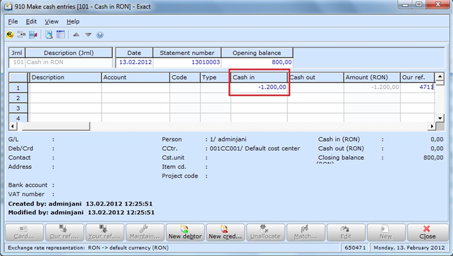Click the Our ref. cell in row 1
This screenshot has width=453, height=256.
click(417, 87)
